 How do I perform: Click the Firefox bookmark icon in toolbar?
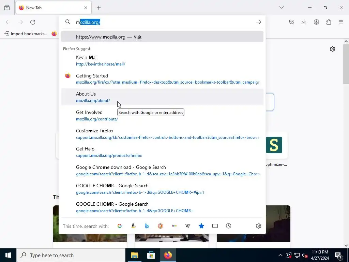tap(54, 34)
